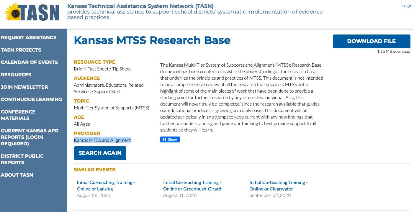
Task: Click the August 31, 2020 date
Action: [180, 195]
